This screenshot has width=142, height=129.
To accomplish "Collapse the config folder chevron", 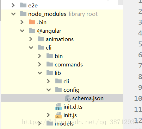I will coord(49,90).
